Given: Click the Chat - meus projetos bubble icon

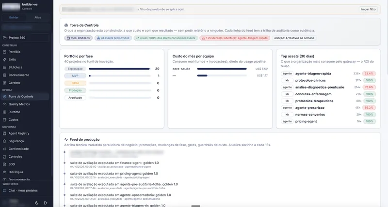Looking at the screenshot, I should 4,191.
